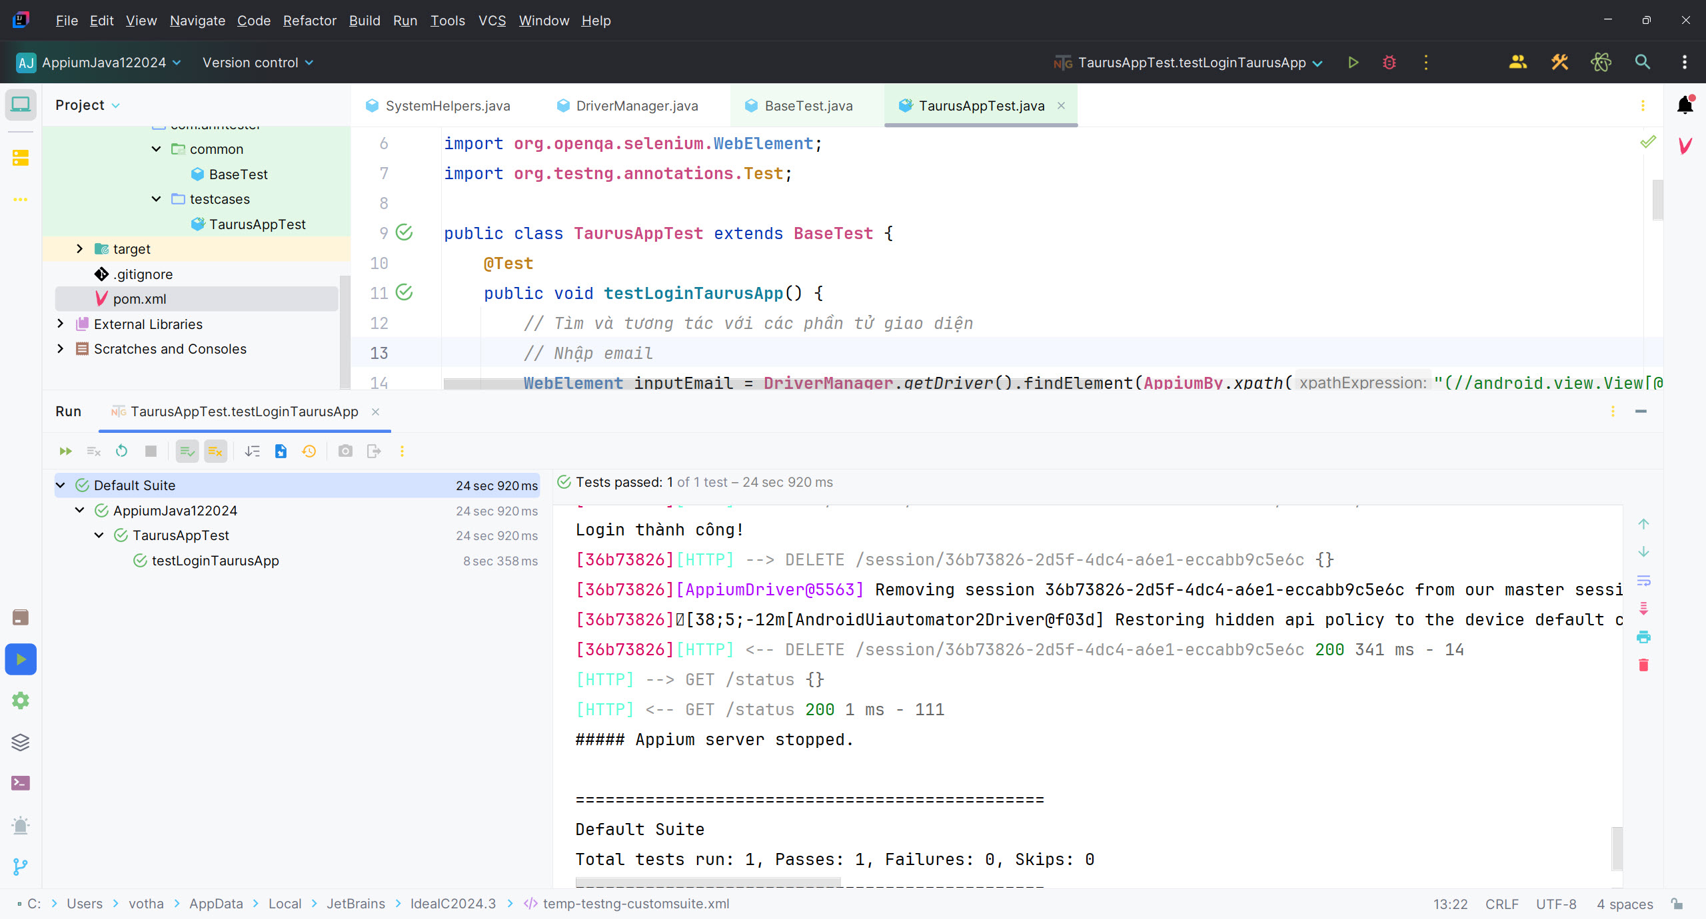Switch to DriverManager.java tab
This screenshot has height=919, width=1706.
point(636,106)
